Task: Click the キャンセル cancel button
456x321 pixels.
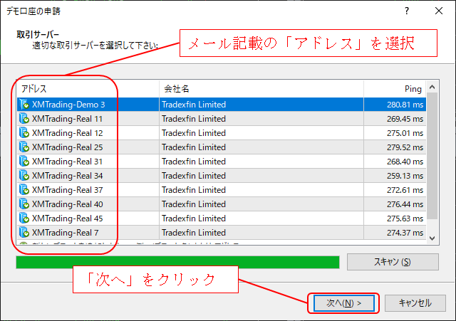Action: click(x=415, y=303)
